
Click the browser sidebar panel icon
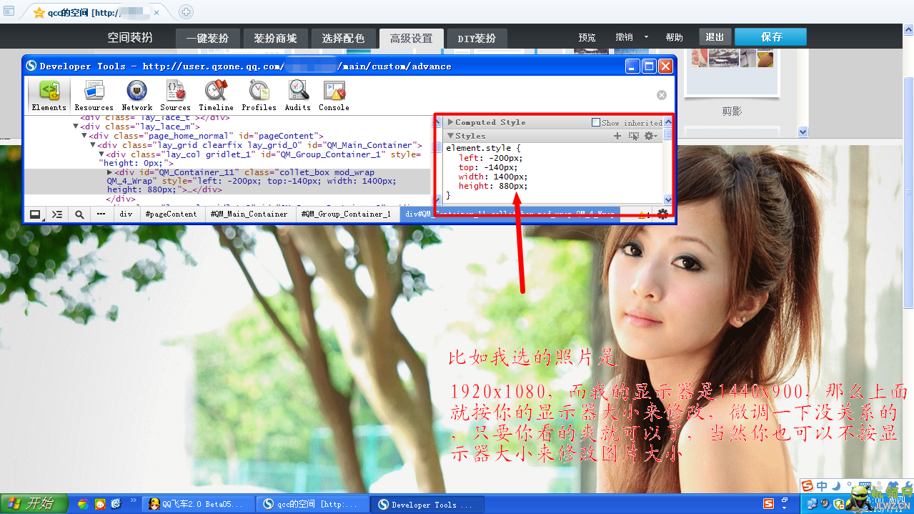[x=9, y=11]
